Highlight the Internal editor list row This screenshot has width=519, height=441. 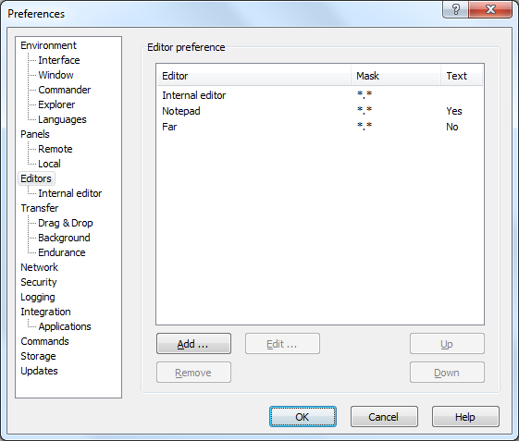320,95
